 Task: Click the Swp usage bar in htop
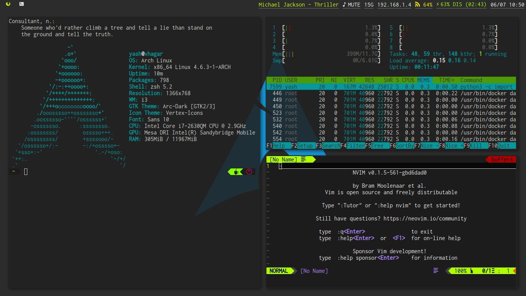pos(327,61)
